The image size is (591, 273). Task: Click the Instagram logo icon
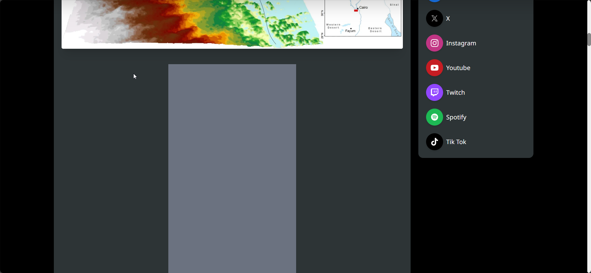click(x=434, y=43)
